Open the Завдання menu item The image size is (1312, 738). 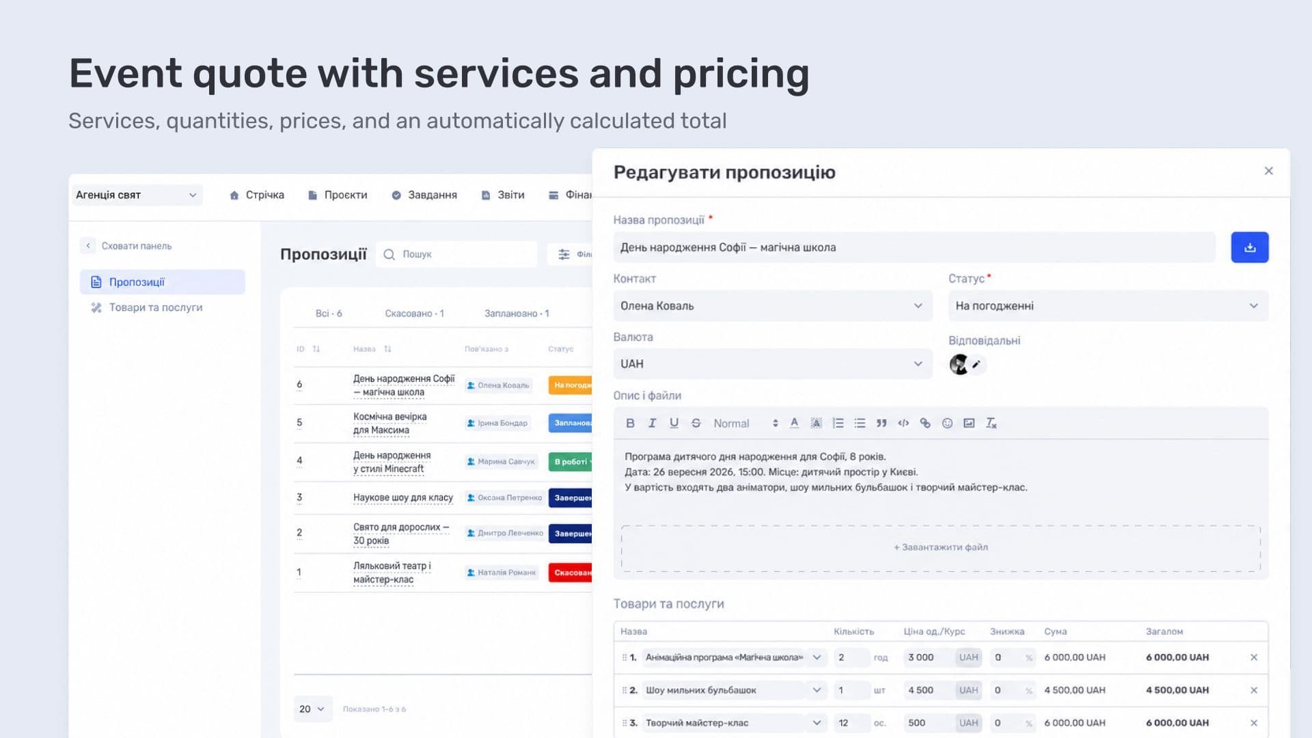coord(424,195)
